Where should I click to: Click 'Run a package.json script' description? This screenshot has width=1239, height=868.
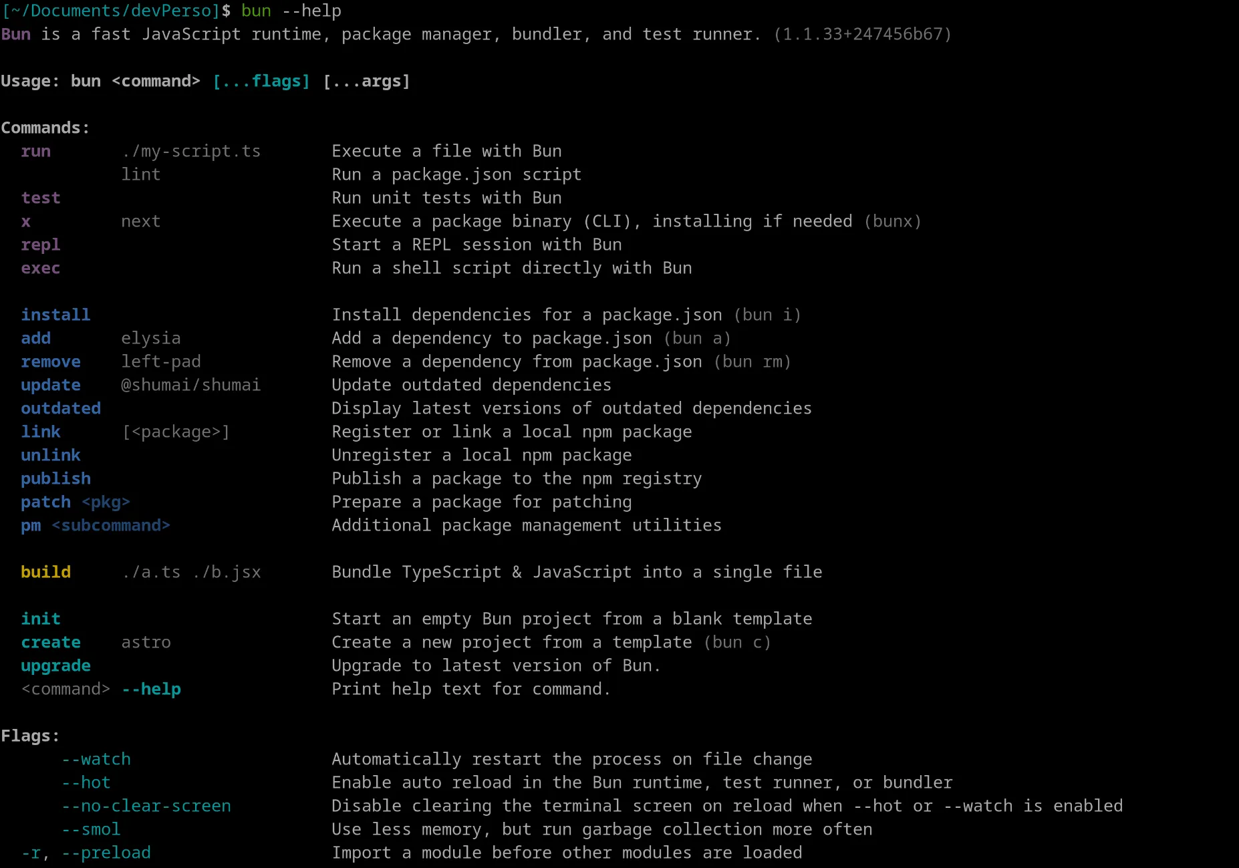click(456, 175)
